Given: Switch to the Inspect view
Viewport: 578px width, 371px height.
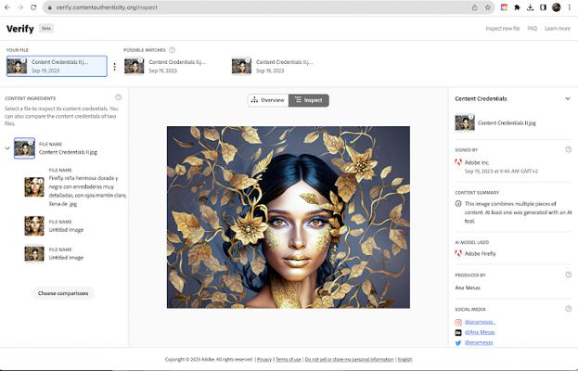Looking at the screenshot, I should tap(309, 100).
